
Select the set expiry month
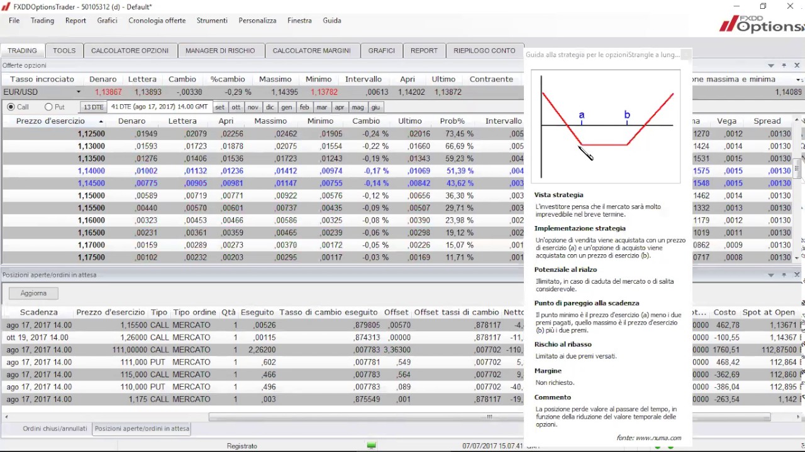(219, 107)
